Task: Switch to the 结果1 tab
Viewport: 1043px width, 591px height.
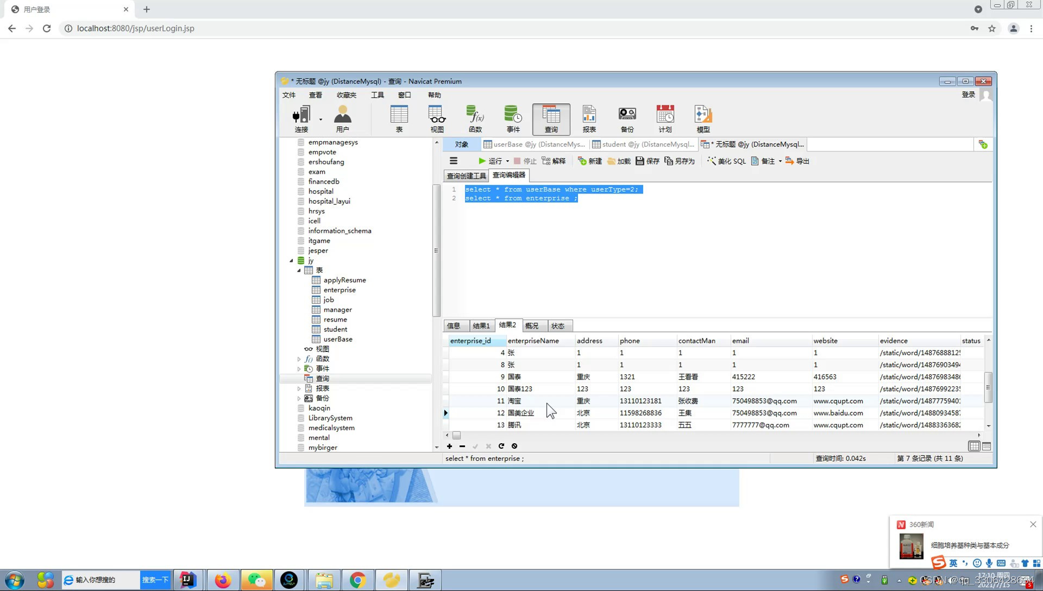Action: click(x=481, y=326)
